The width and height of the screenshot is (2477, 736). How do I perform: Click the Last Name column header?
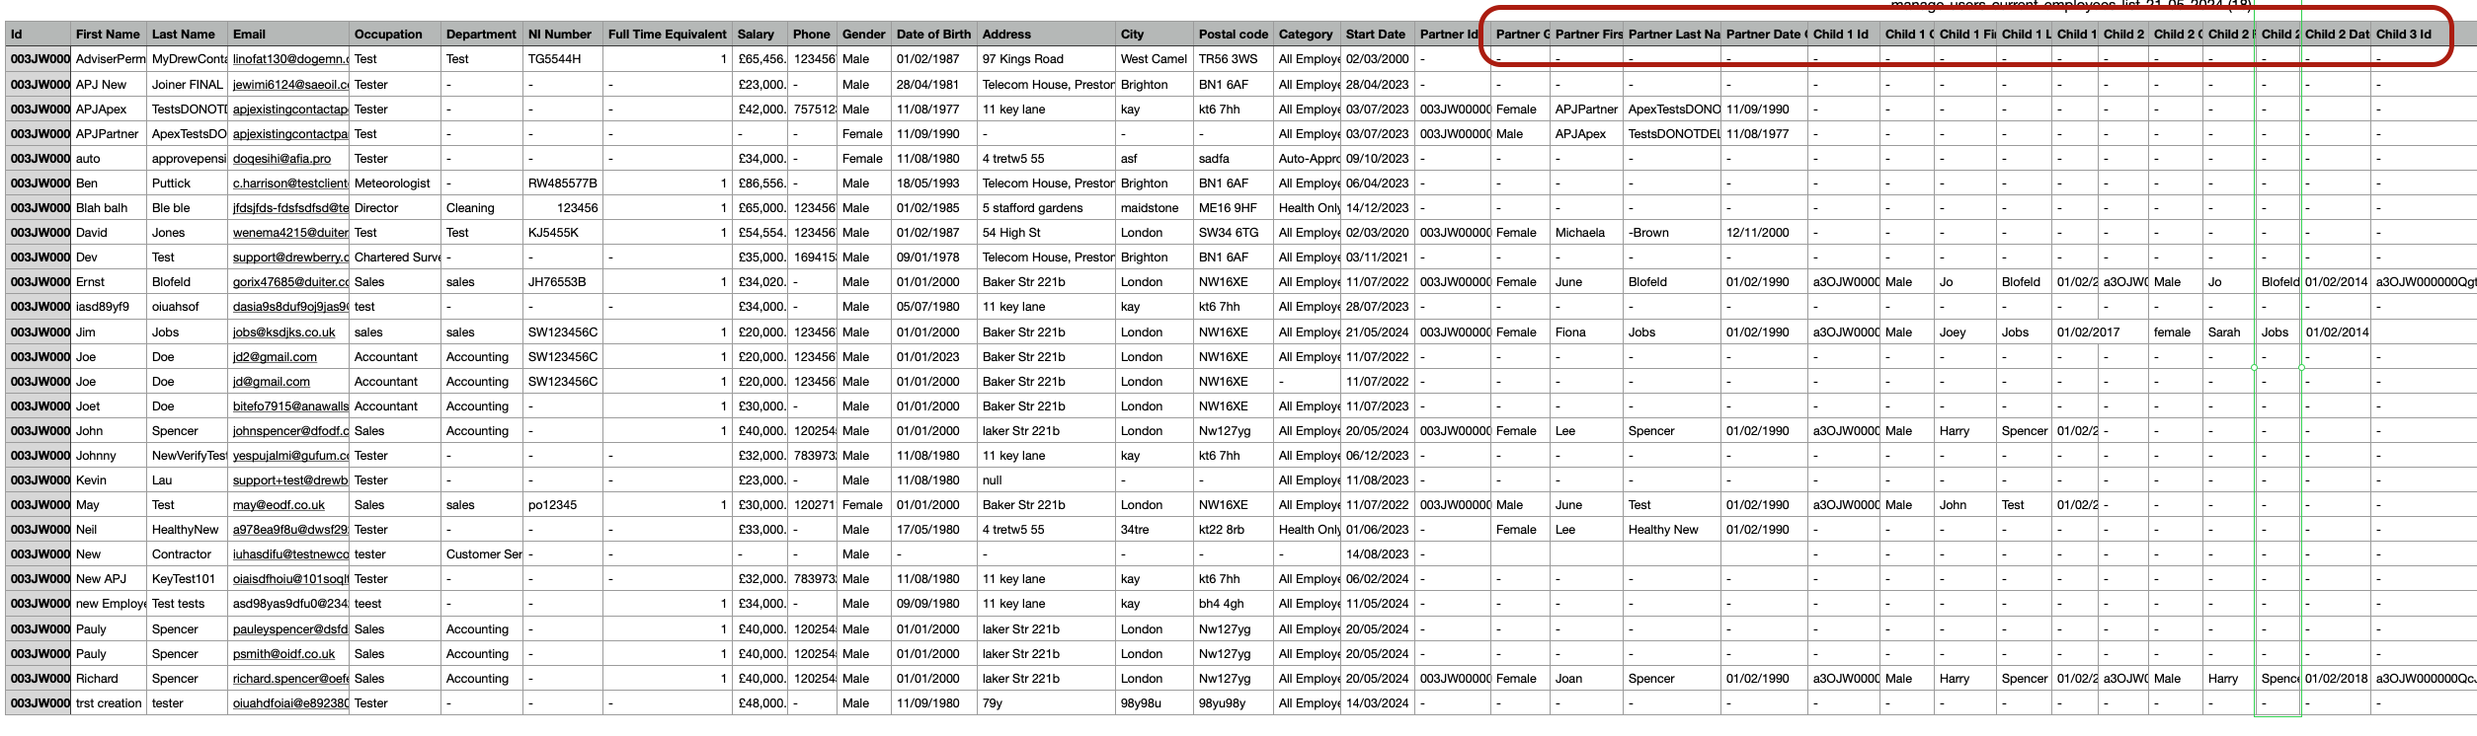click(187, 34)
